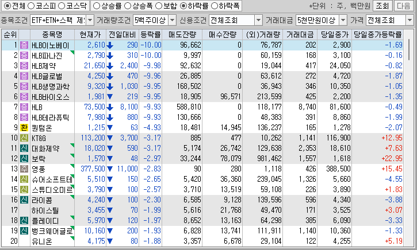Sort by the 당일종가등락률 column header

coord(377,34)
